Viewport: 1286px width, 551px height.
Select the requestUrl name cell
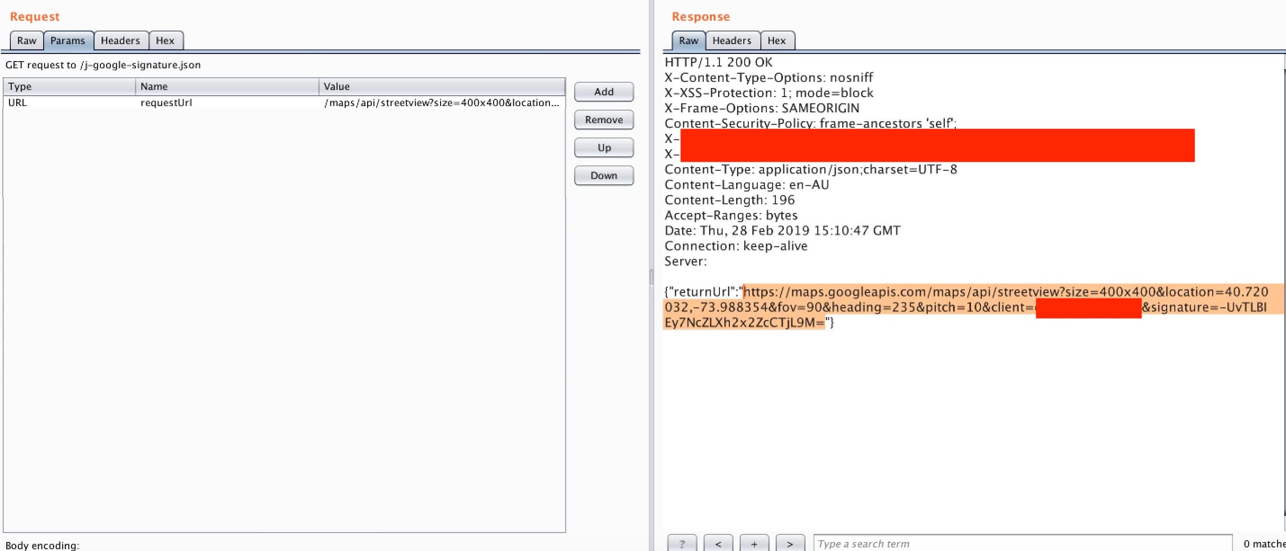(x=227, y=103)
